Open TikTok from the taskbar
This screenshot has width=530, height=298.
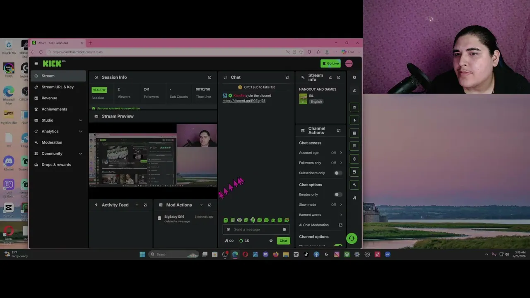[x=306, y=254]
